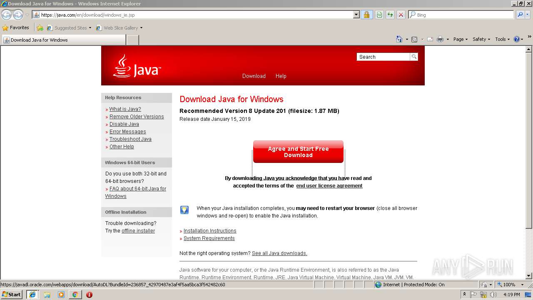Open Installation Instructions link
This screenshot has width=533, height=300.
[210, 231]
